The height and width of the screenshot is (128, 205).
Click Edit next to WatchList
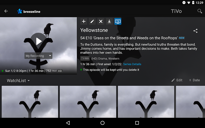(x=177, y=80)
